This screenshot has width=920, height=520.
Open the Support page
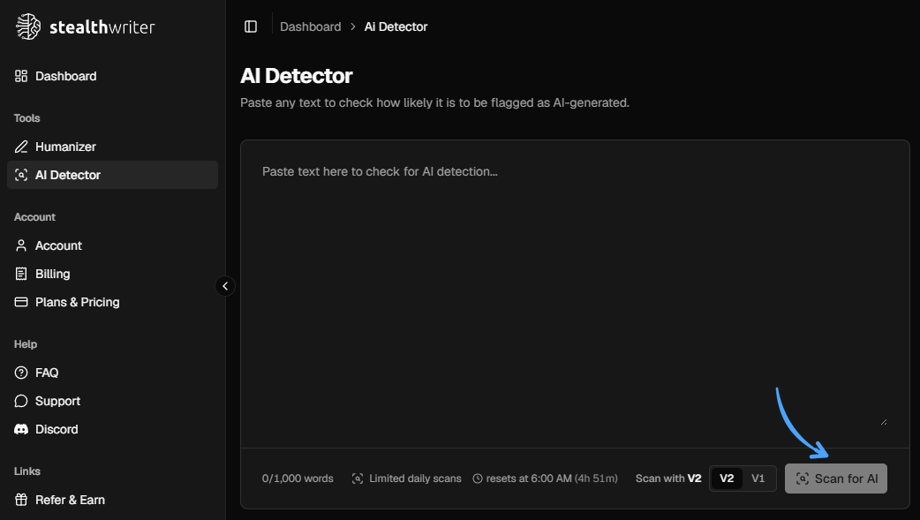(113, 401)
